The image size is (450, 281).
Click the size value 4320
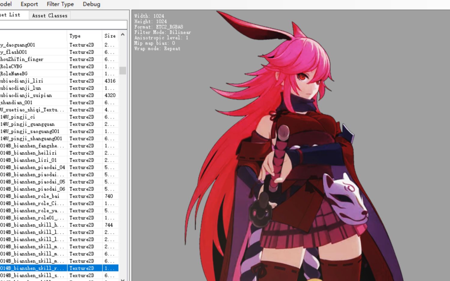tap(110, 95)
